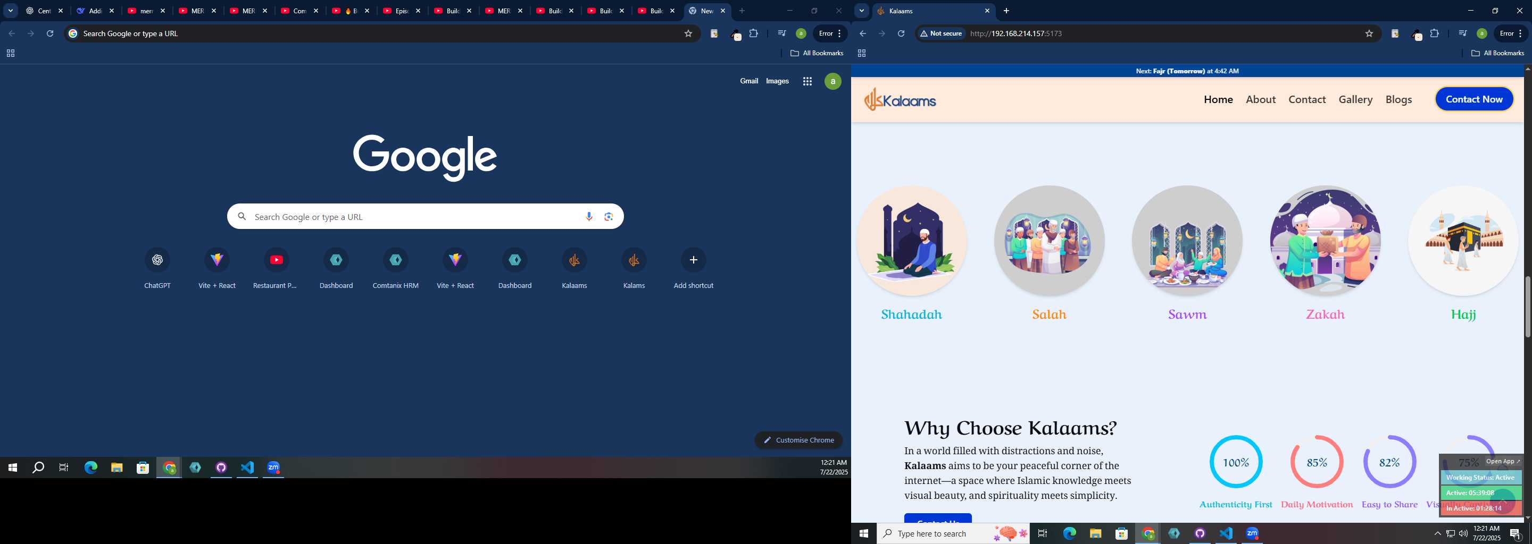Click the network icon in the system tray
This screenshot has height=544, width=1532.
[1451, 533]
